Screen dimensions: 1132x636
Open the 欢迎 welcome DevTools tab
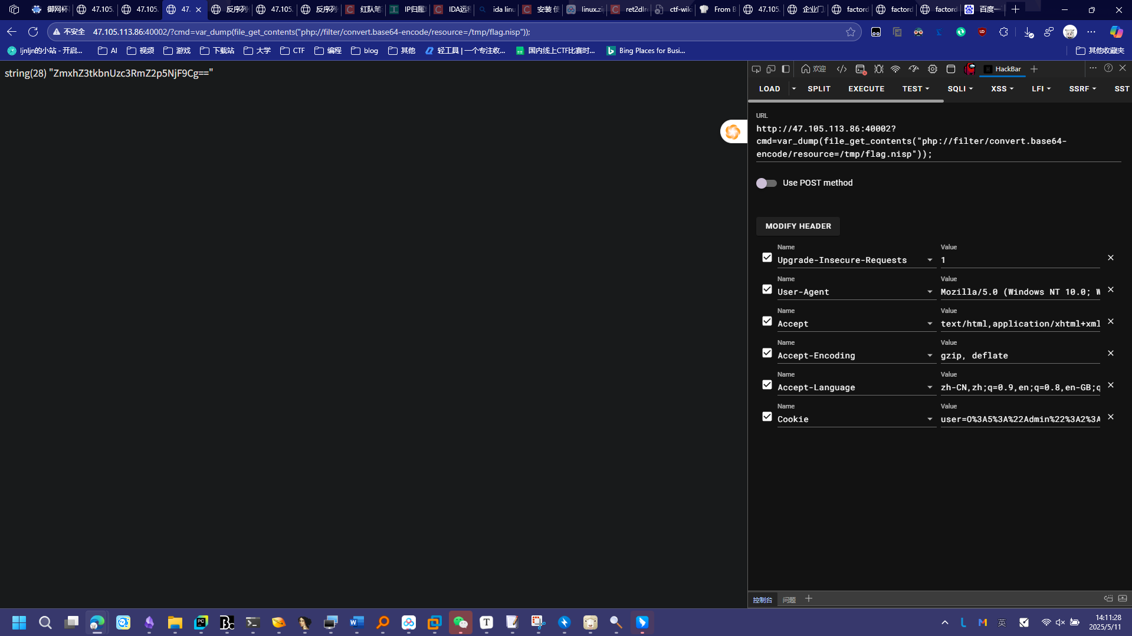pos(813,69)
